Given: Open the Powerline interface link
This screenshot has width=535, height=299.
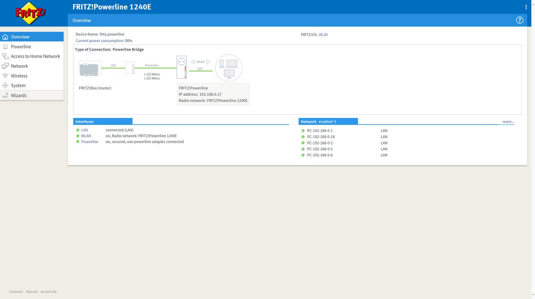Looking at the screenshot, I should point(89,142).
